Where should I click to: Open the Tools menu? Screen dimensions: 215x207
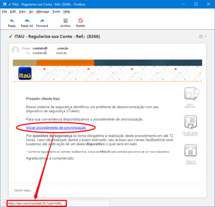click(56, 12)
